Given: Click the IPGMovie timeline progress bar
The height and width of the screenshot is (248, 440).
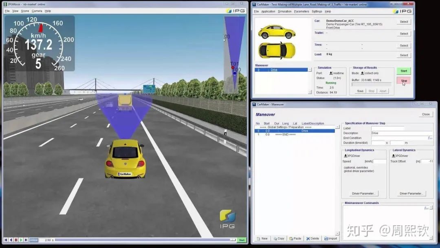Looking at the screenshot, I should (x=145, y=240).
